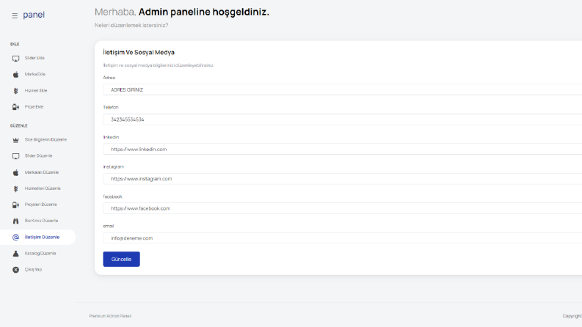This screenshot has width=582, height=327.
Task: Click the Premium Admin Paneli footer text
Action: 110,316
